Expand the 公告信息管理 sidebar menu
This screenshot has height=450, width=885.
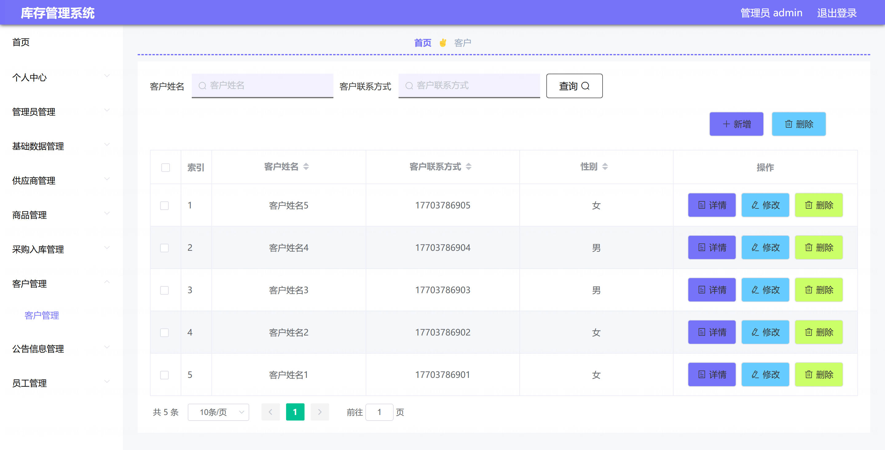(61, 348)
